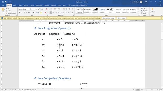
Task: Toggle Bold formatting
Action: pyautogui.click(x=19, y=12)
